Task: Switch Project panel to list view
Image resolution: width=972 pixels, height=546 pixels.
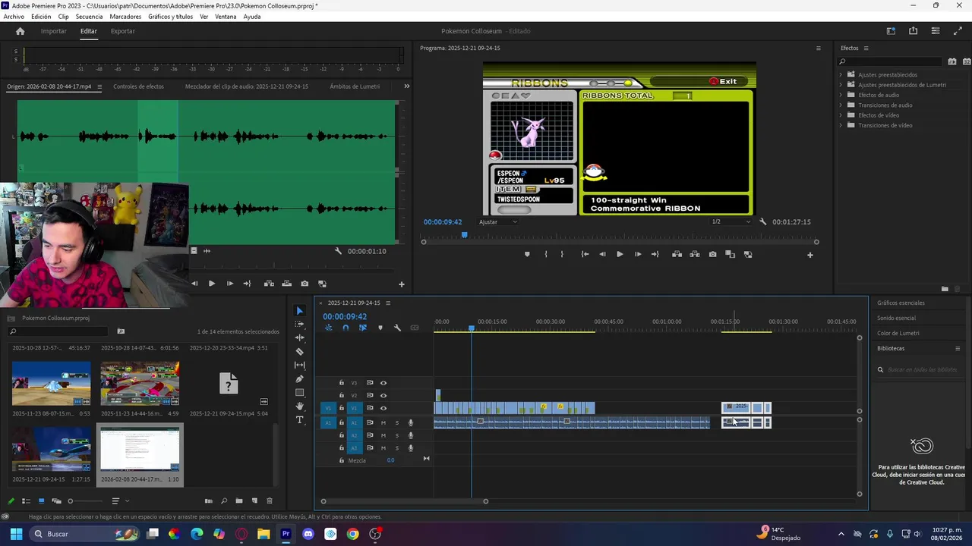Action: point(26,500)
